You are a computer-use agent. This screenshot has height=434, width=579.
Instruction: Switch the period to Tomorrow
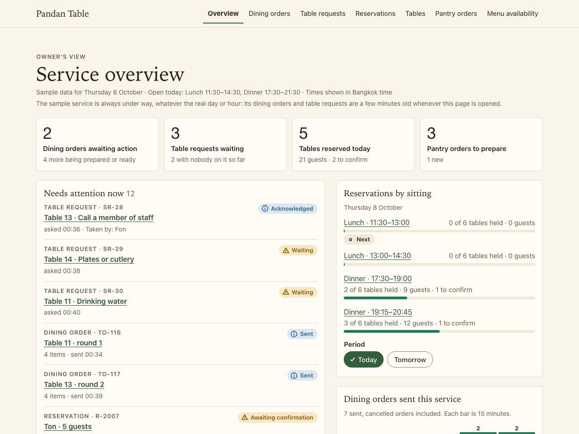(x=410, y=360)
